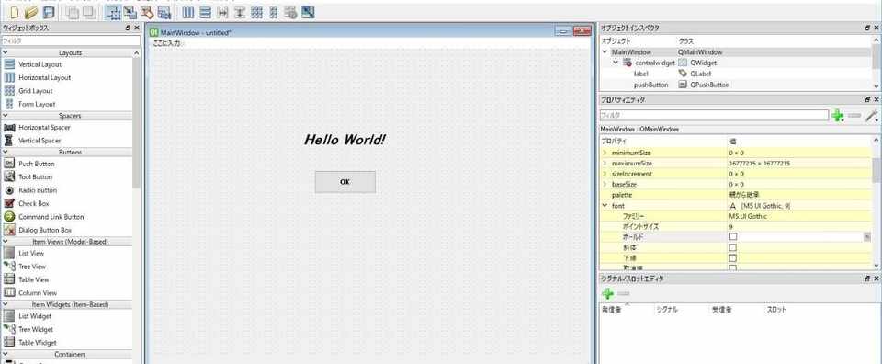Apply Lay Out Horizontally toolbar icon

tap(188, 12)
